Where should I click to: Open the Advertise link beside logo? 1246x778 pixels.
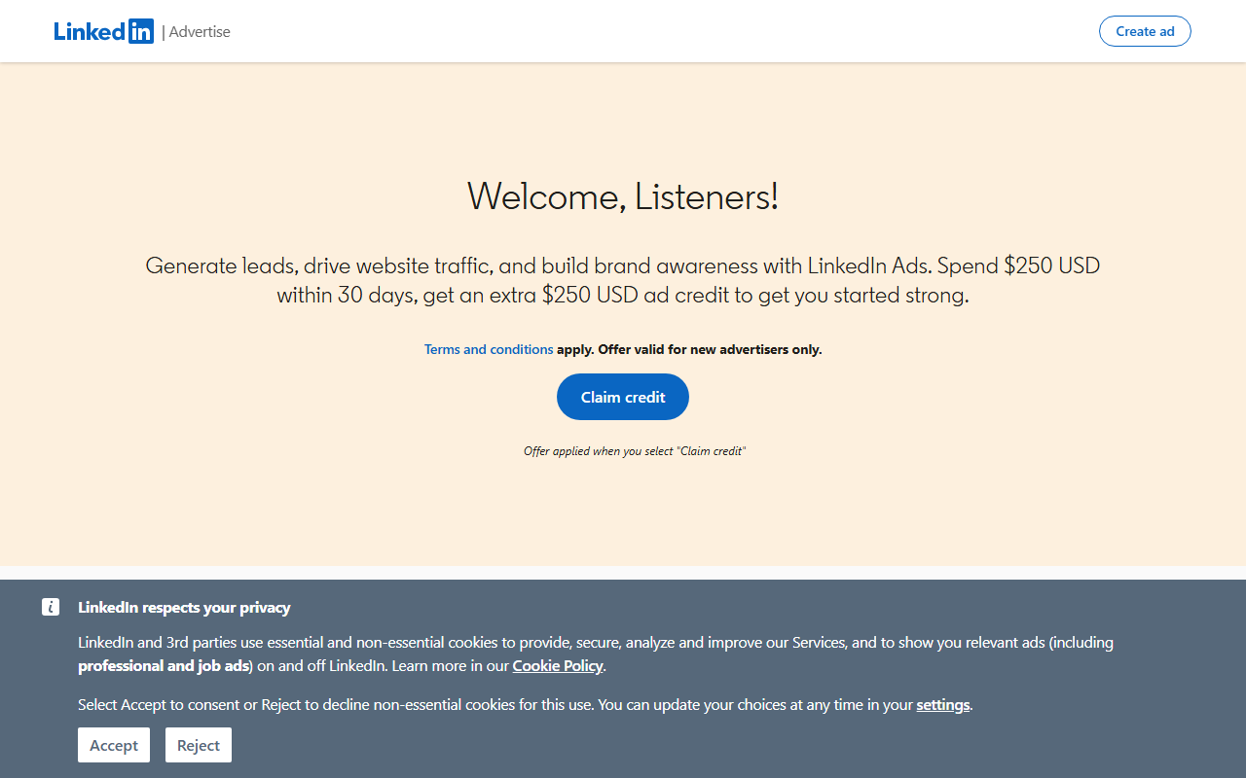coord(200,31)
